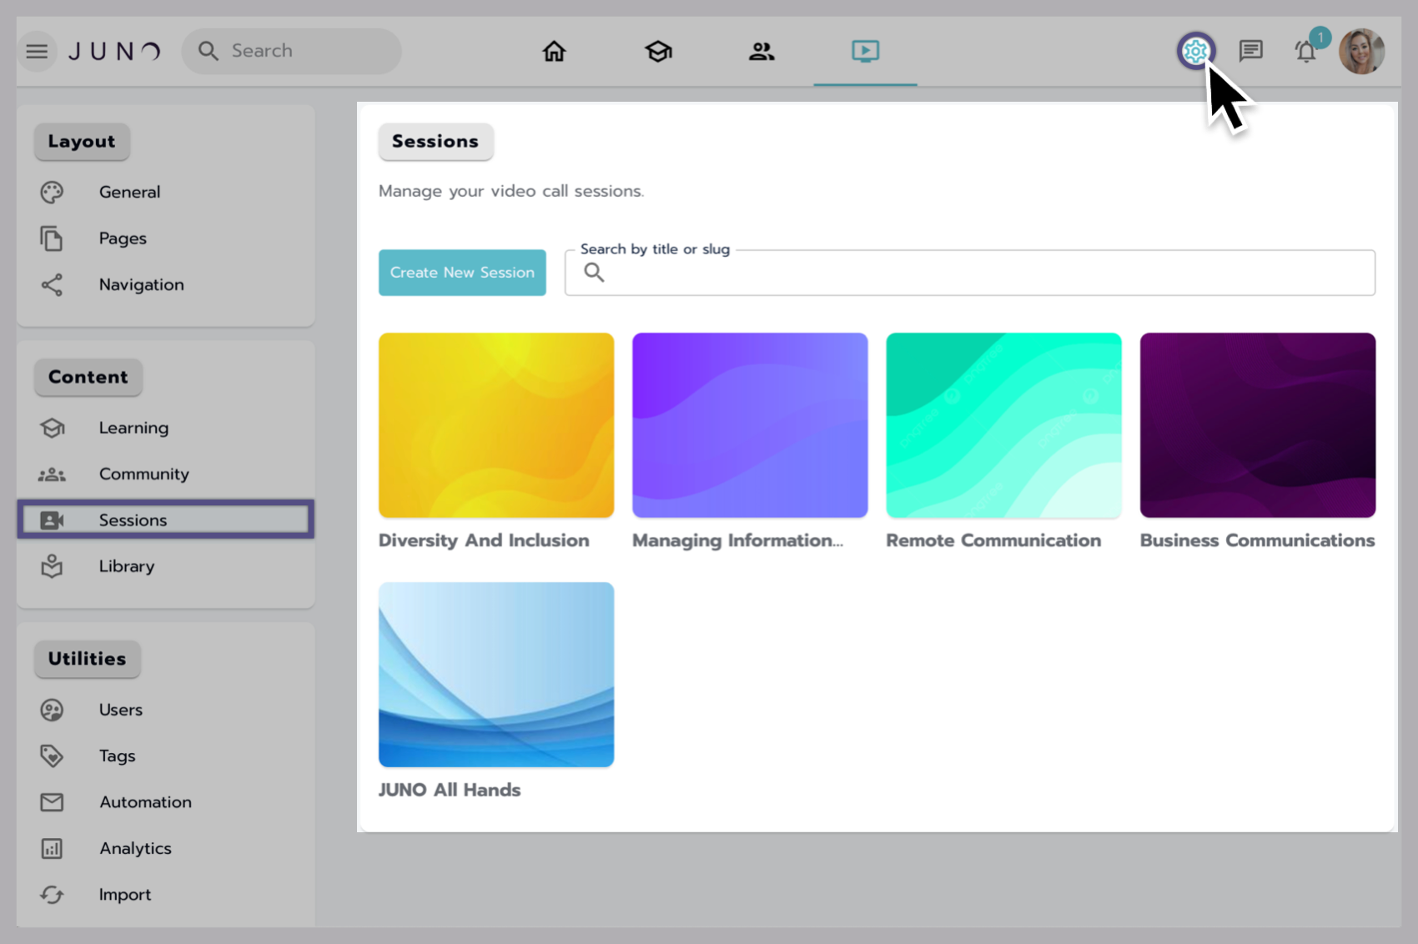Go to Home via house icon
The image size is (1418, 944).
[554, 52]
